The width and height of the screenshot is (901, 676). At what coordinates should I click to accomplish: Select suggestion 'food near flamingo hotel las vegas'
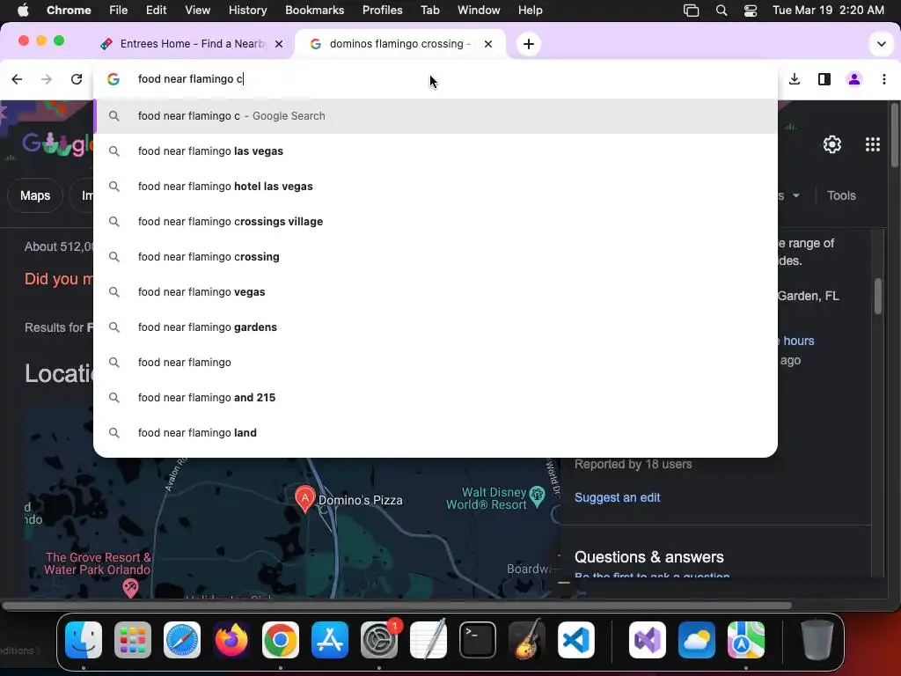(x=436, y=187)
